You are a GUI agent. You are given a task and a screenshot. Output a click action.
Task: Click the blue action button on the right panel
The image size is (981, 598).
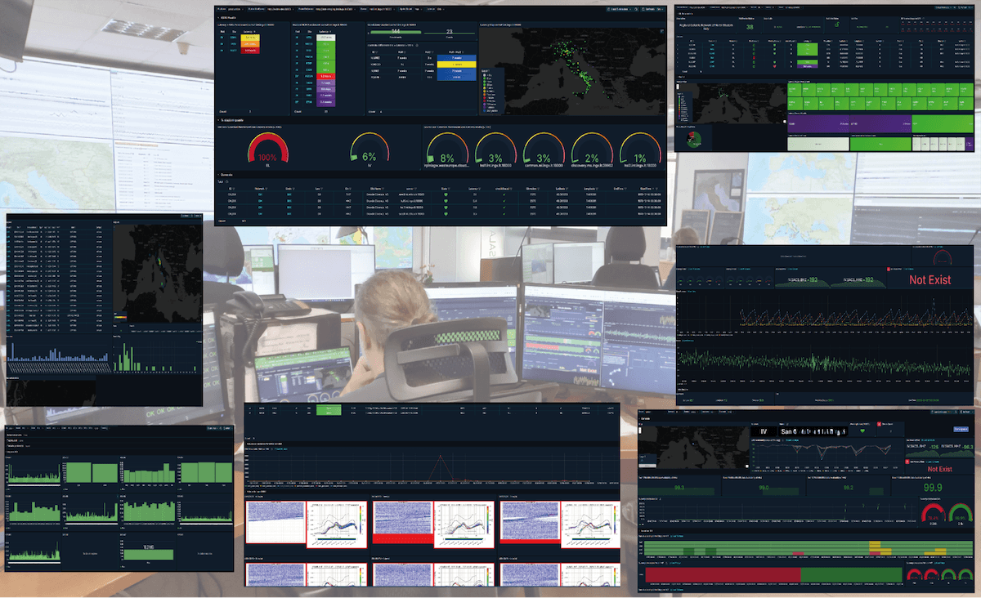[961, 430]
